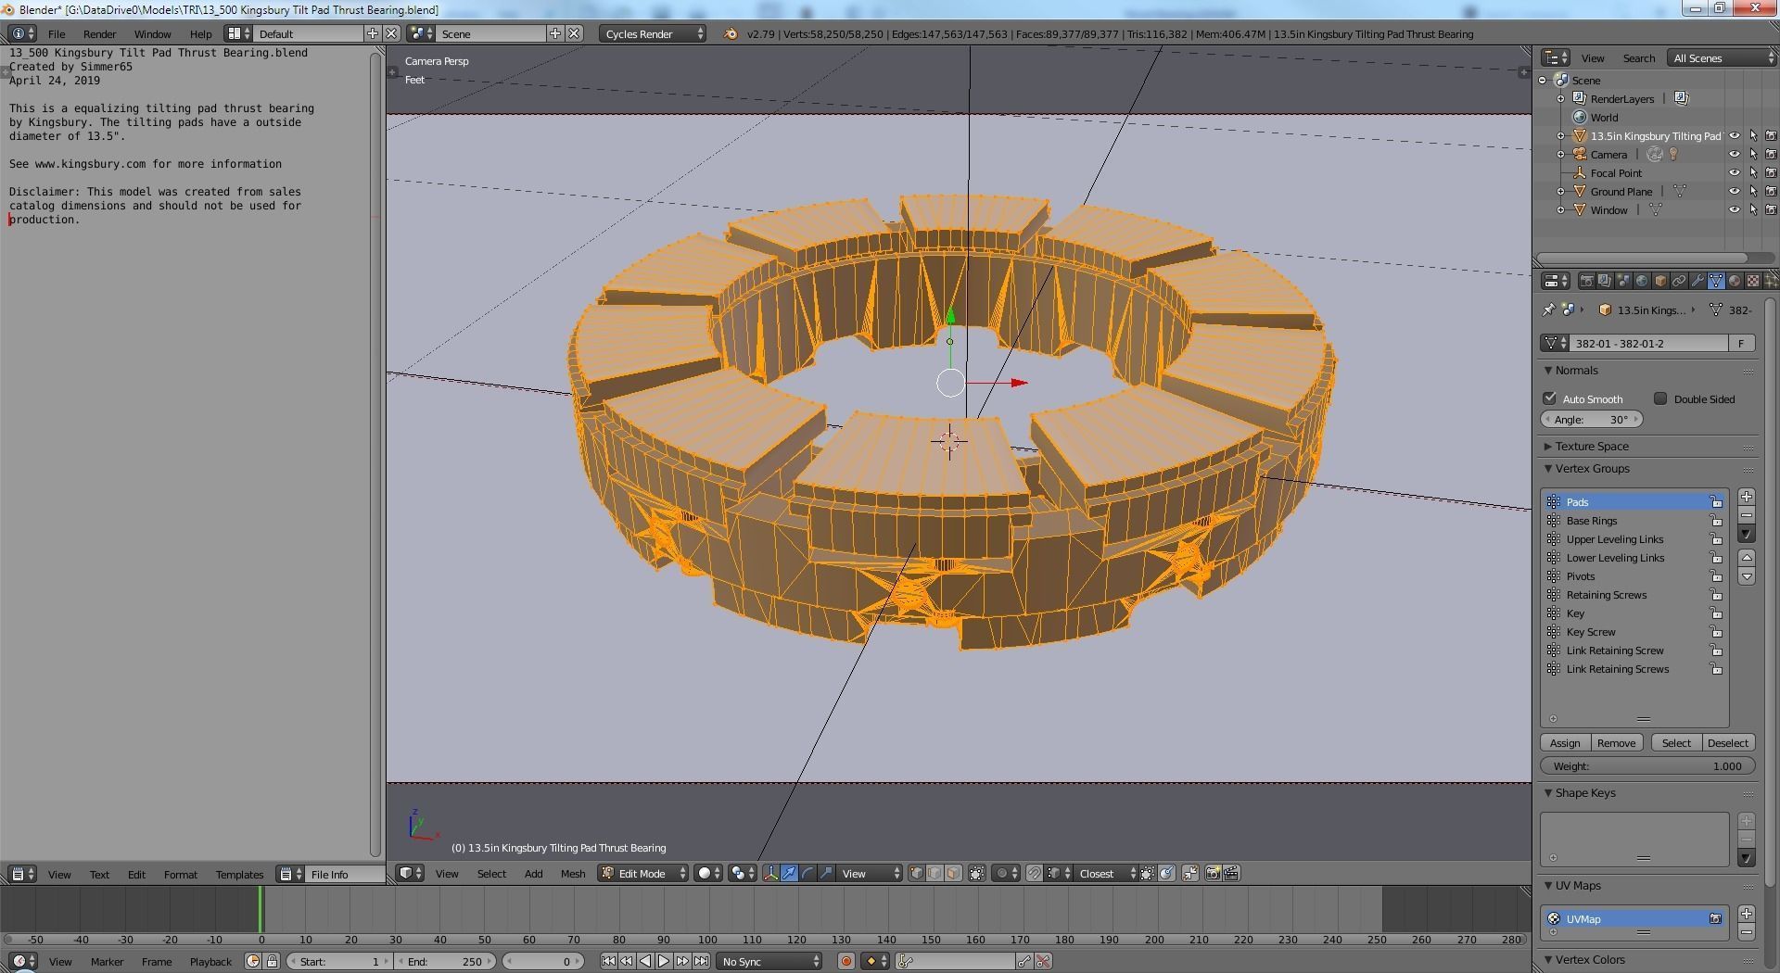Screen dimensions: 1780x973
Task: Select the Retaining Screws vertex group
Action: pyautogui.click(x=1608, y=594)
